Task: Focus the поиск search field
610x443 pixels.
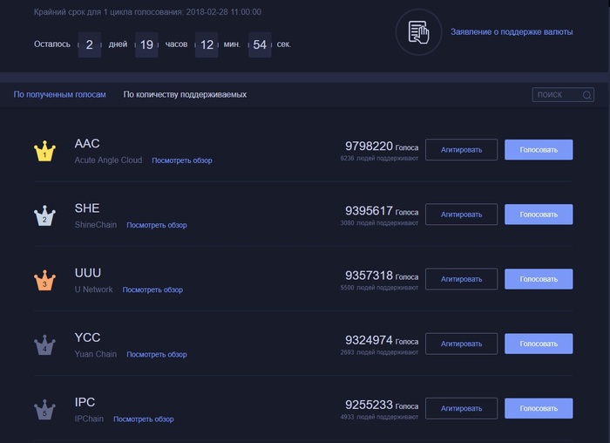Action: click(x=563, y=94)
